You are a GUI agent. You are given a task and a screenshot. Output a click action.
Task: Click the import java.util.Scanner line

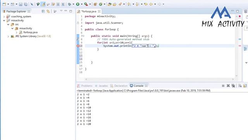pyautogui.click(x=104, y=23)
